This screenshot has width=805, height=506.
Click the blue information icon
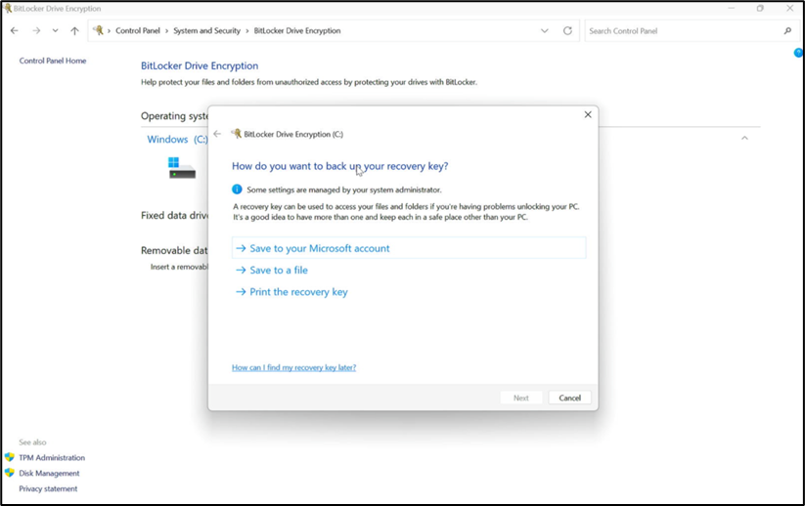[x=237, y=190]
